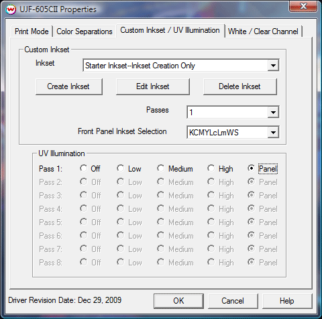This screenshot has width=322, height=319.
Task: Select Panel radio for Pass 1
Action: pyautogui.click(x=251, y=168)
